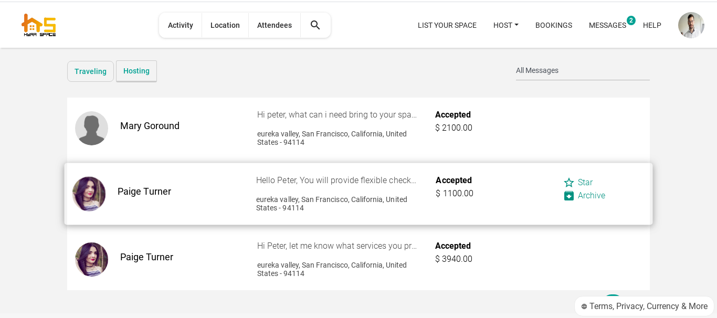The image size is (717, 318).
Task: Select the Hosting tab
Action: pyautogui.click(x=136, y=71)
